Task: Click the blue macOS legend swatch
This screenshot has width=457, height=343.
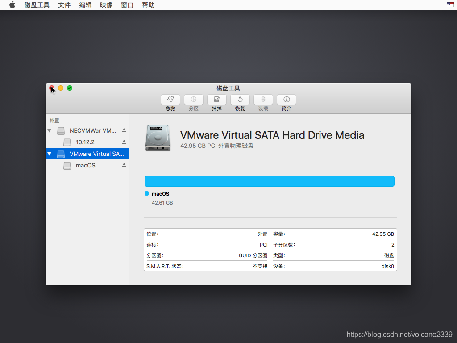Action: pyautogui.click(x=147, y=193)
